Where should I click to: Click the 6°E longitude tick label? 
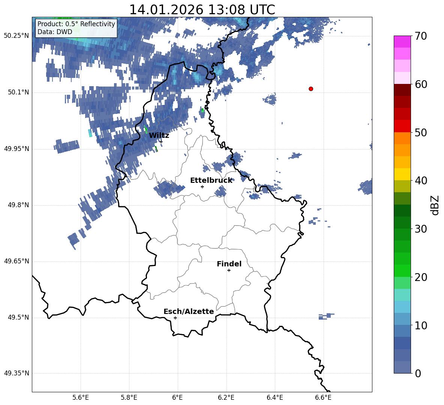(177, 398)
